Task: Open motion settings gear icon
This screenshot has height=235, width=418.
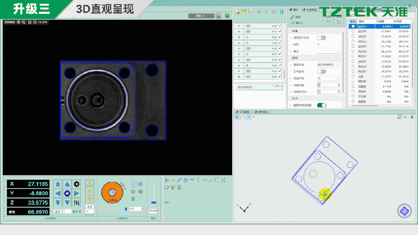Action: pos(77,184)
